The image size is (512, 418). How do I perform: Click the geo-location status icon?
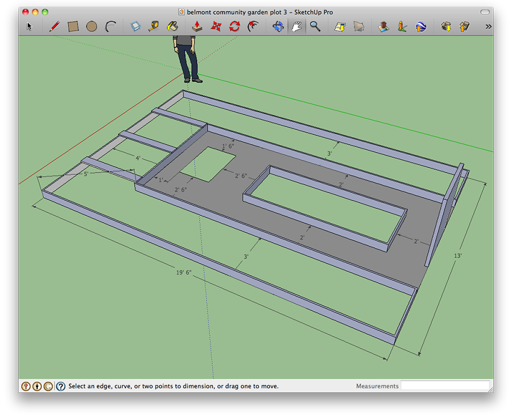pyautogui.click(x=26, y=386)
